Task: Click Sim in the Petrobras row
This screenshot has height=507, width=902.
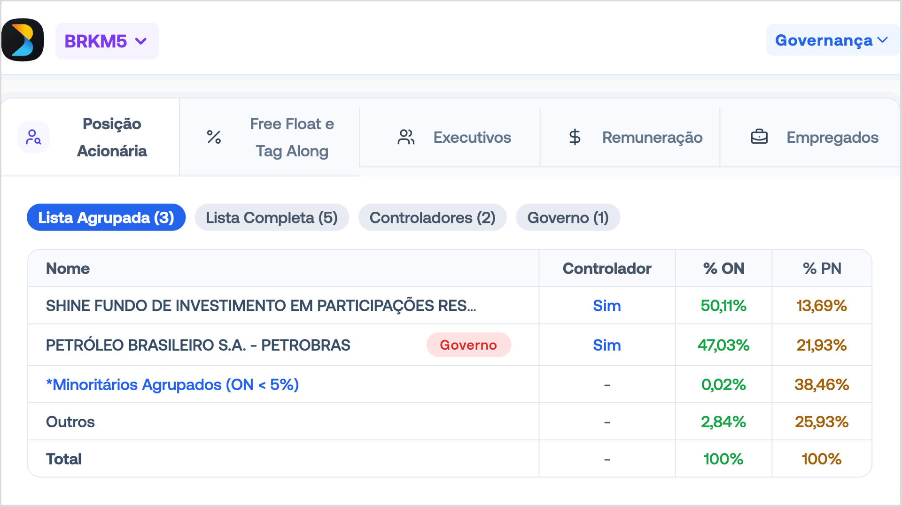Action: [607, 345]
